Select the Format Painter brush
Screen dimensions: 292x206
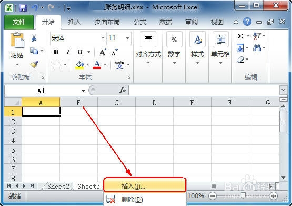pyautogui.click(x=34, y=64)
